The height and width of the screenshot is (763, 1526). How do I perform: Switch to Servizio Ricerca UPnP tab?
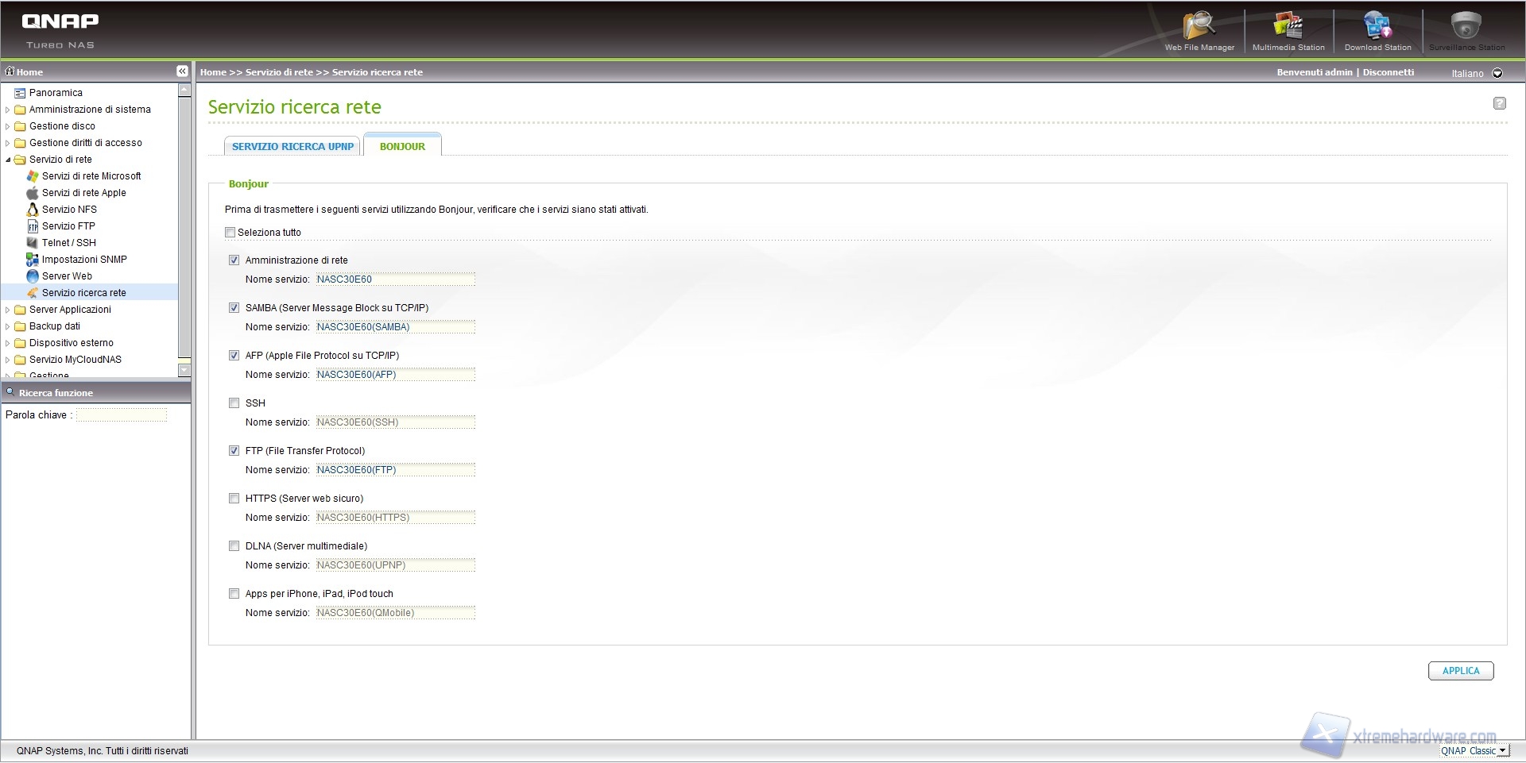pos(292,146)
